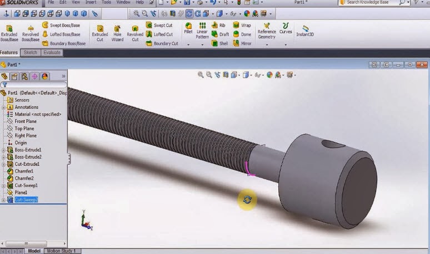Apply the Fillet tool
Viewport: 430px width, 254px height.
point(188,28)
